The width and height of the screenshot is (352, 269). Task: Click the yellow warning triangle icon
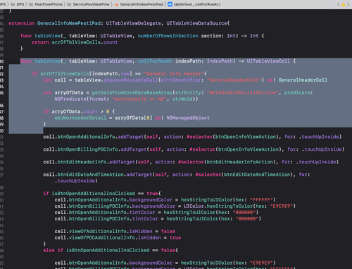344,4
